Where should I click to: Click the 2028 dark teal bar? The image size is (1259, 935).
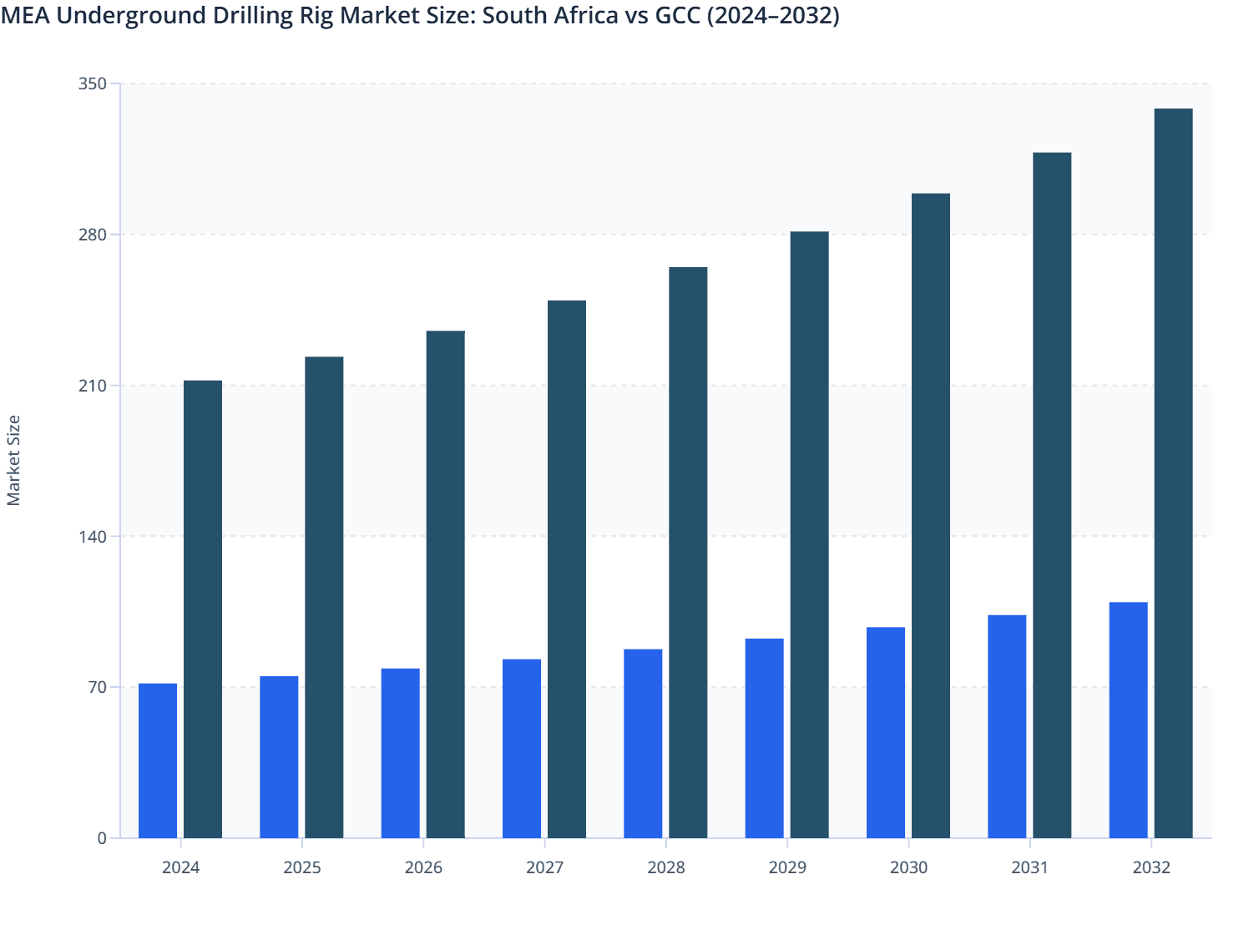[686, 551]
